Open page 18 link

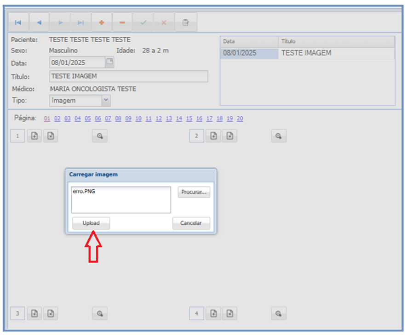click(219, 119)
